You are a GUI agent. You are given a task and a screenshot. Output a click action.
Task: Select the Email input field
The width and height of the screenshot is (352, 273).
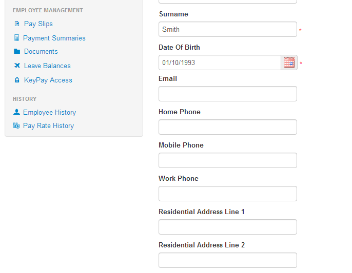(x=227, y=94)
